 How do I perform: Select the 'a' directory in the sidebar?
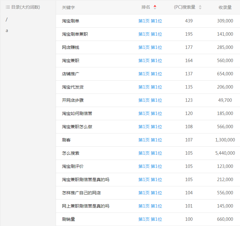(7, 31)
